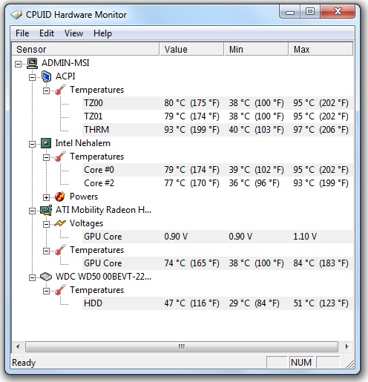This screenshot has height=382, width=368.
Task: Click the horizontal scrollbar thumb
Action: [x=182, y=346]
